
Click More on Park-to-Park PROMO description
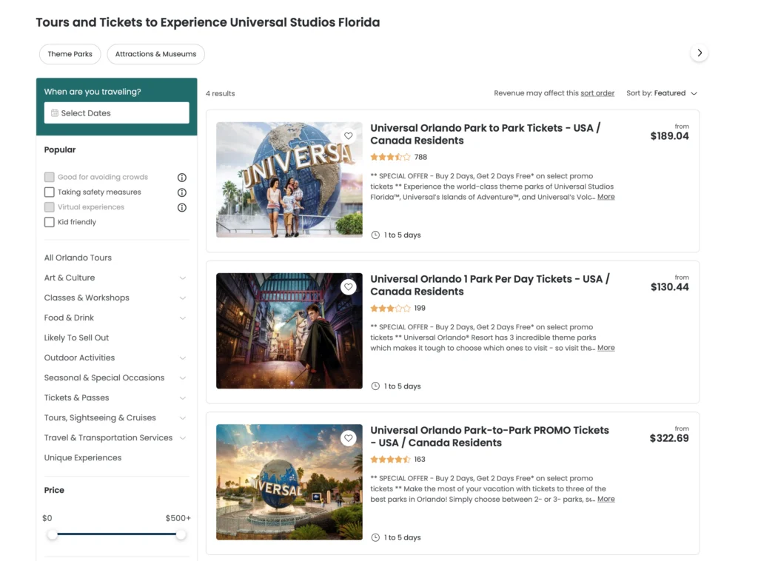[606, 499]
